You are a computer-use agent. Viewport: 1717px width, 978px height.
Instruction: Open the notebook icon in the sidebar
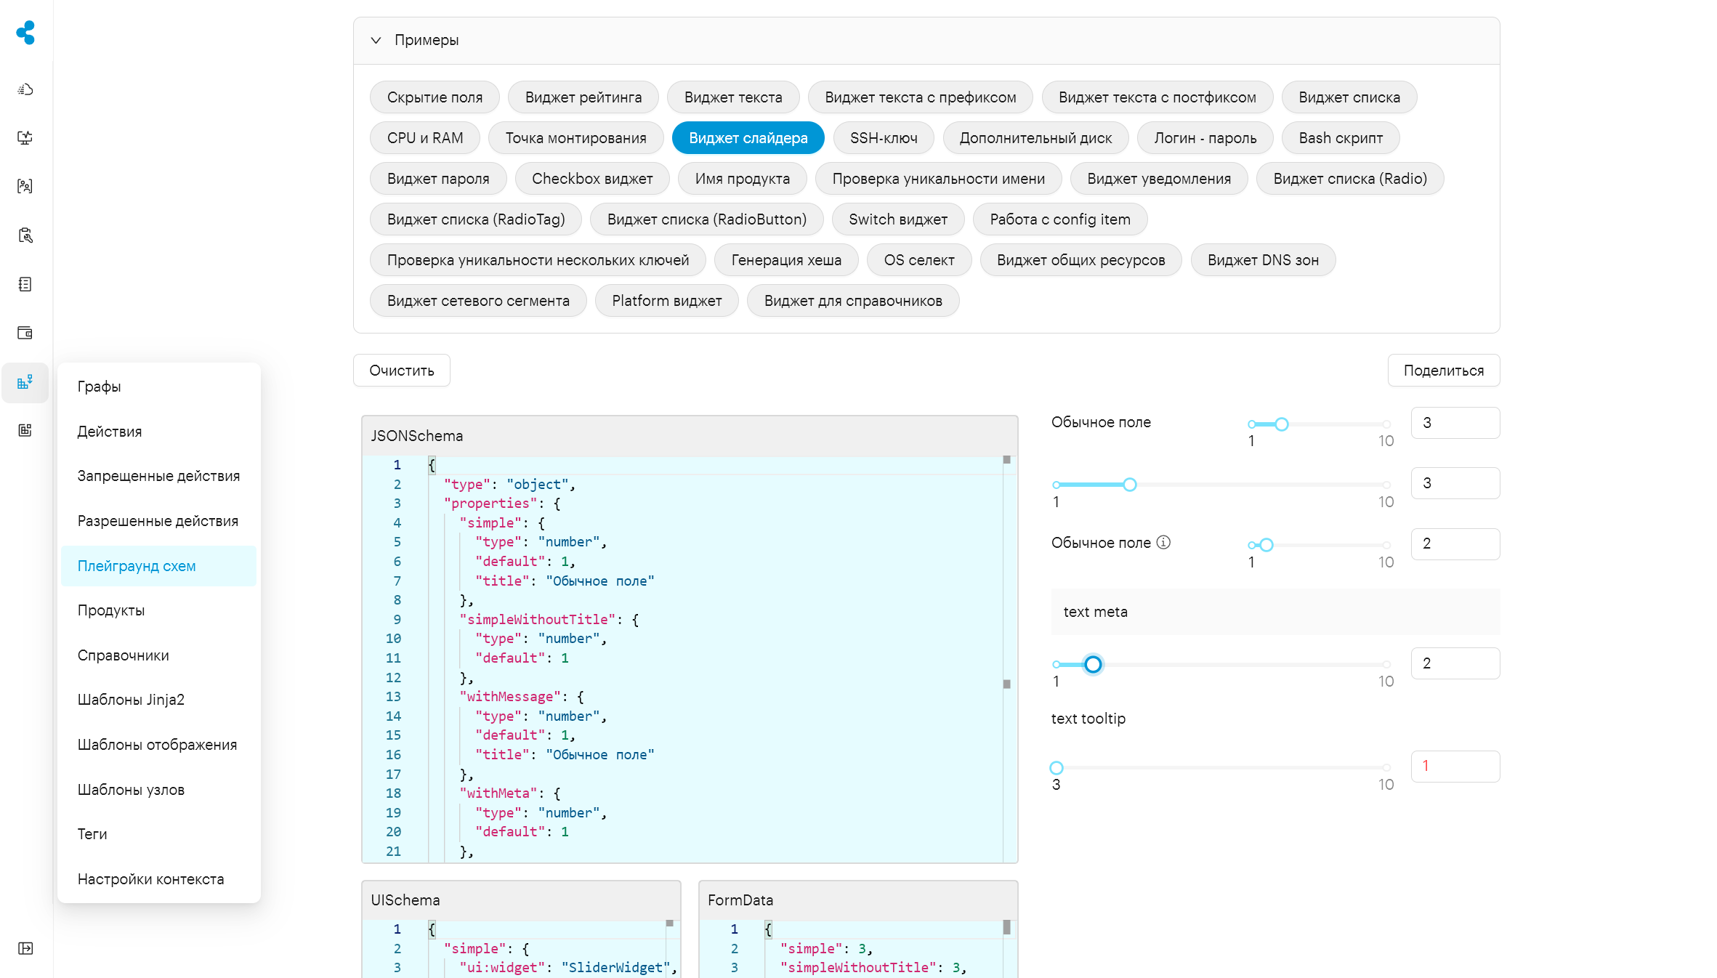click(25, 284)
